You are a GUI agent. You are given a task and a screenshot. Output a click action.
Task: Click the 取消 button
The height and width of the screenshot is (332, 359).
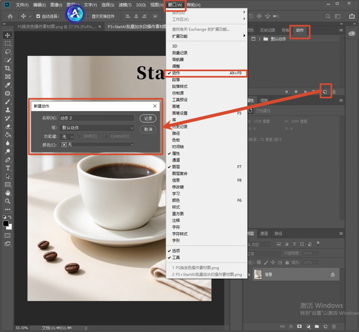[x=148, y=129]
